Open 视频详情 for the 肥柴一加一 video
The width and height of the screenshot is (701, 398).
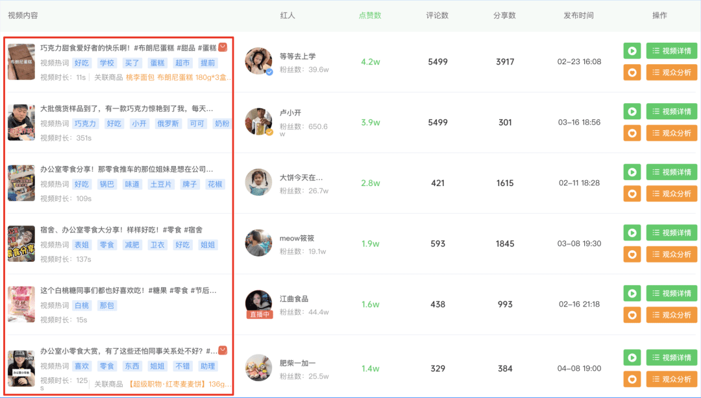click(x=671, y=357)
